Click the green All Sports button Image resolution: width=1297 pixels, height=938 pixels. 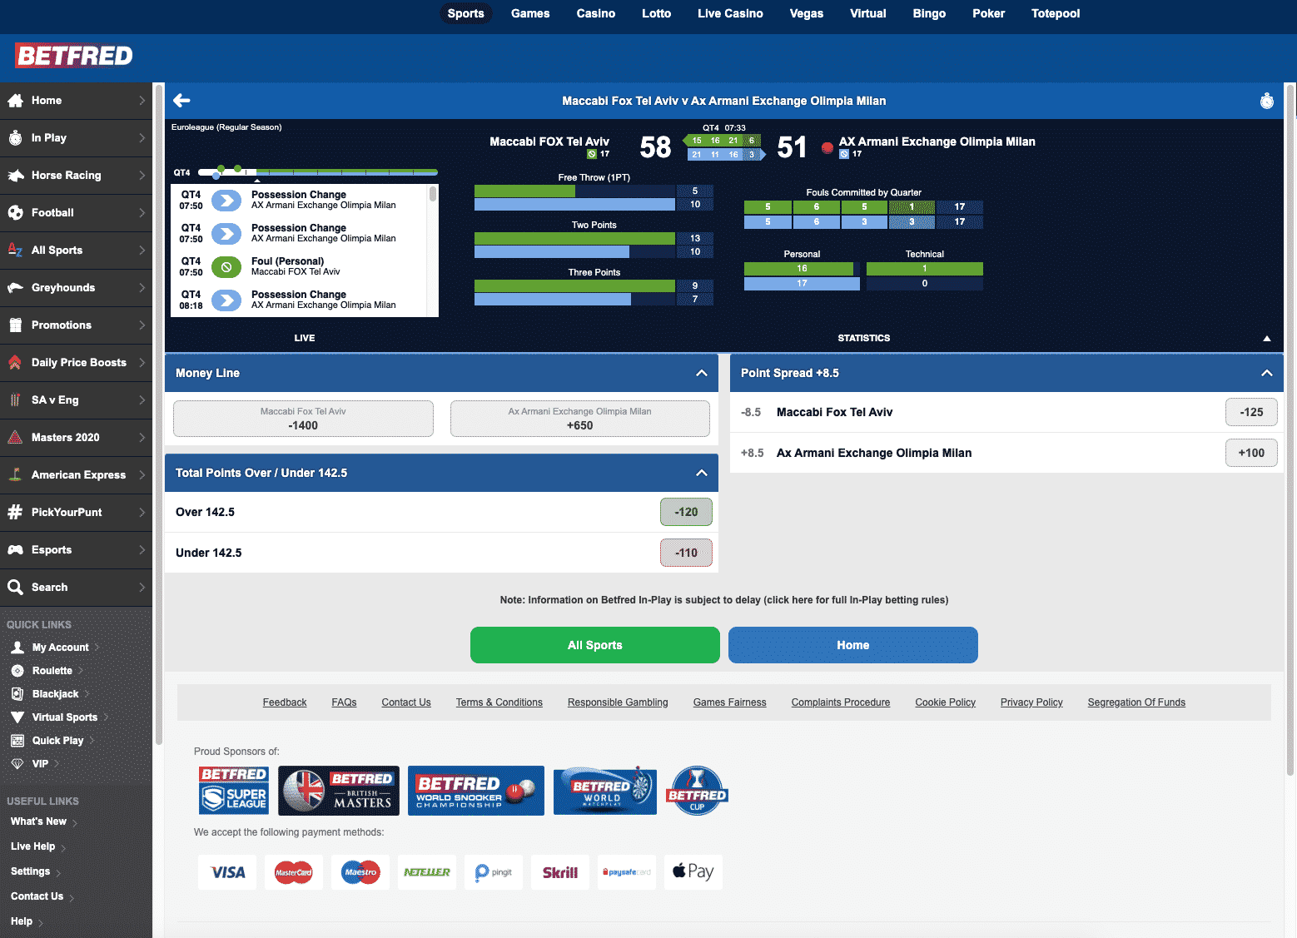[594, 644]
